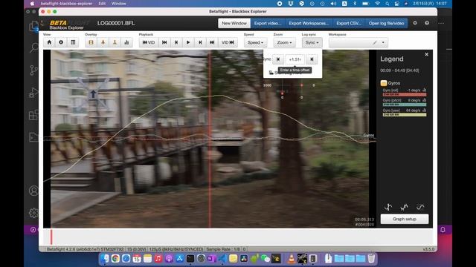Viewport: 476px width, 267px height.
Task: Jump to video end button
Action: [x=228, y=42]
